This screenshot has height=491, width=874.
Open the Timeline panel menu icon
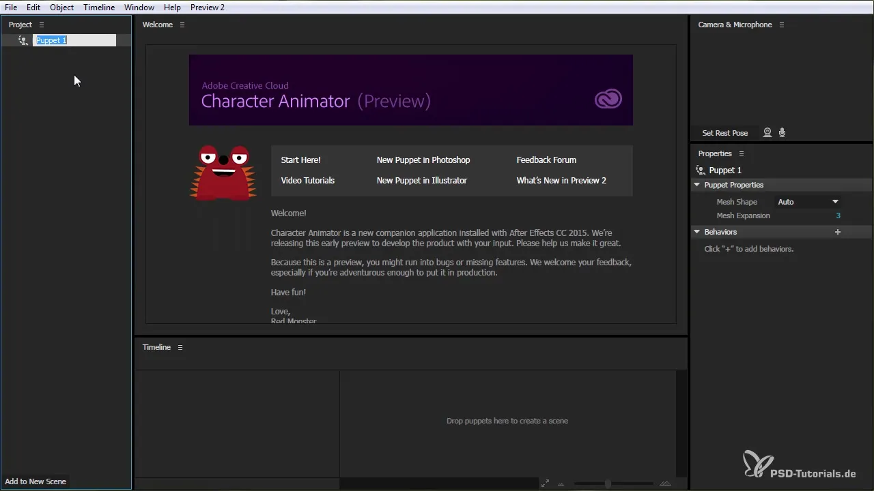(x=180, y=347)
